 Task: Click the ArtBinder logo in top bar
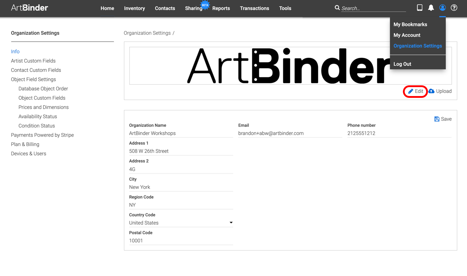click(x=29, y=7)
